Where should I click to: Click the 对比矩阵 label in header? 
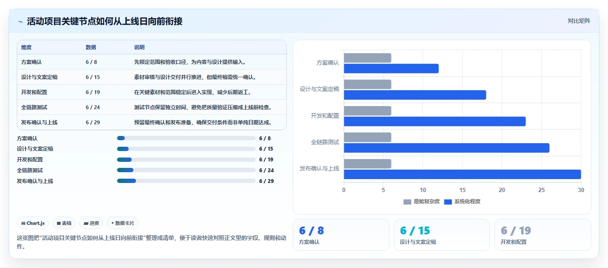(x=579, y=21)
